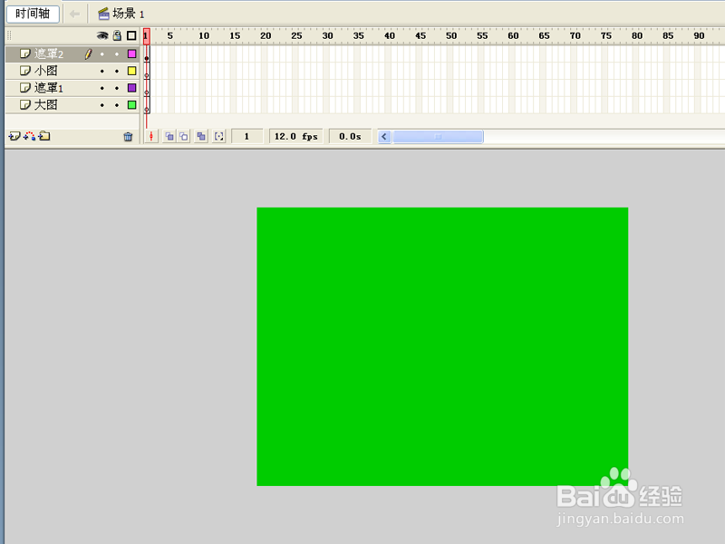Click the red playhead at frame 1
The height and width of the screenshot is (544, 725).
point(147,36)
